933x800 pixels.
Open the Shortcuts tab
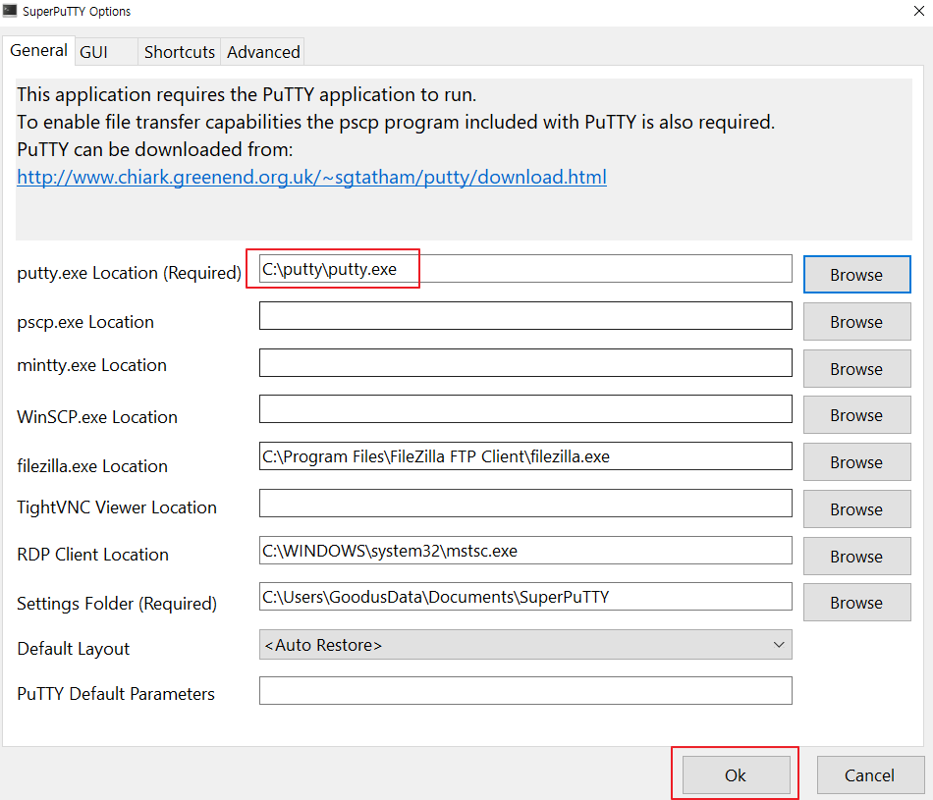(179, 52)
